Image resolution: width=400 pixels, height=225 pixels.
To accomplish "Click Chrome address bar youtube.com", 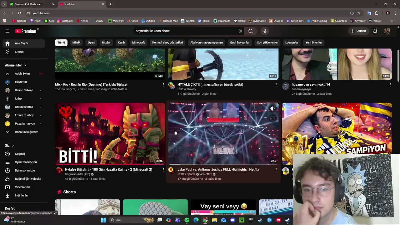I will [x=41, y=13].
